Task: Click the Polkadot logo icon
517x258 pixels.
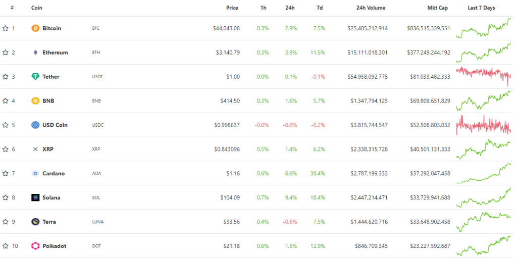Action: click(35, 246)
